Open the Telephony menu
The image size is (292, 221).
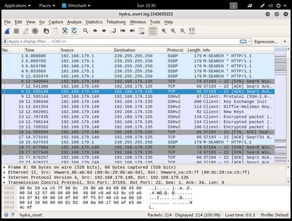[116, 22]
